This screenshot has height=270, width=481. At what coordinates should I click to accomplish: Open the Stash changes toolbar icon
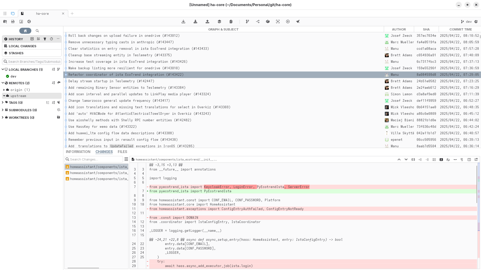pos(219,21)
